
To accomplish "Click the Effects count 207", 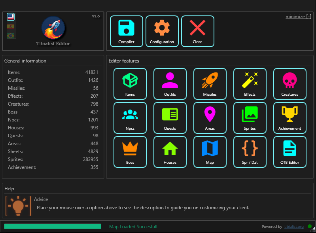I will (94, 96).
